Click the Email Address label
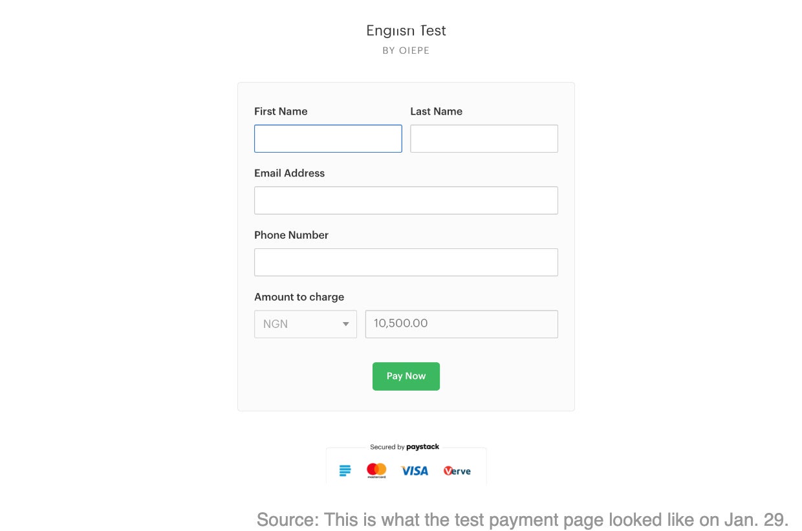802x531 pixels. click(x=289, y=173)
